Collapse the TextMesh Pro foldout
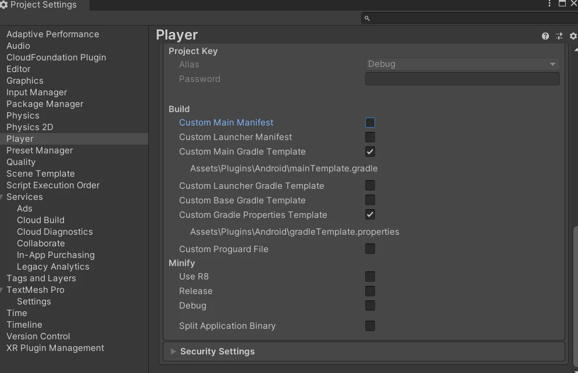The image size is (578, 373). point(2,289)
